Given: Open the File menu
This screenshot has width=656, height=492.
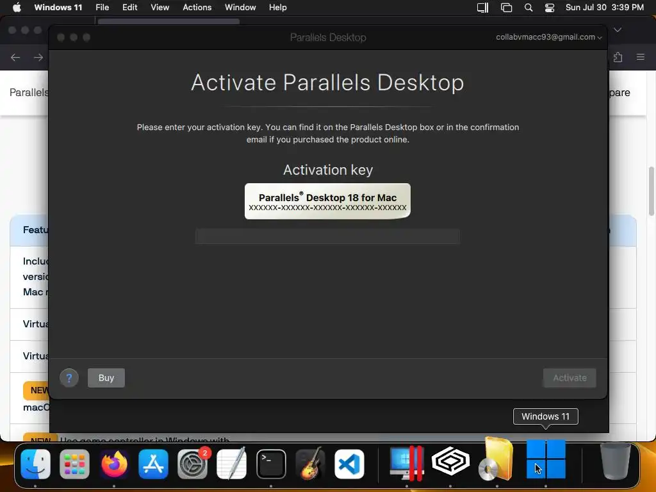Looking at the screenshot, I should pyautogui.click(x=102, y=8).
